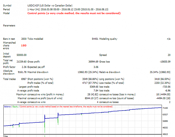Click the largest loss trade value -720.56
175x137 pixels.
point(166,87)
